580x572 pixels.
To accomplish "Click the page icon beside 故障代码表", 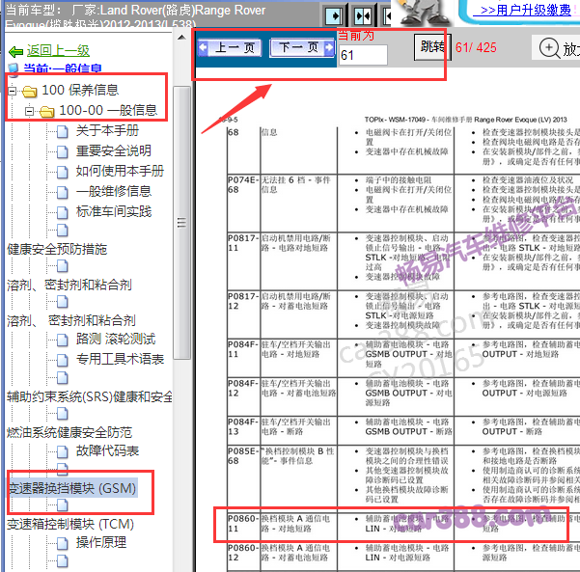I will tap(62, 451).
